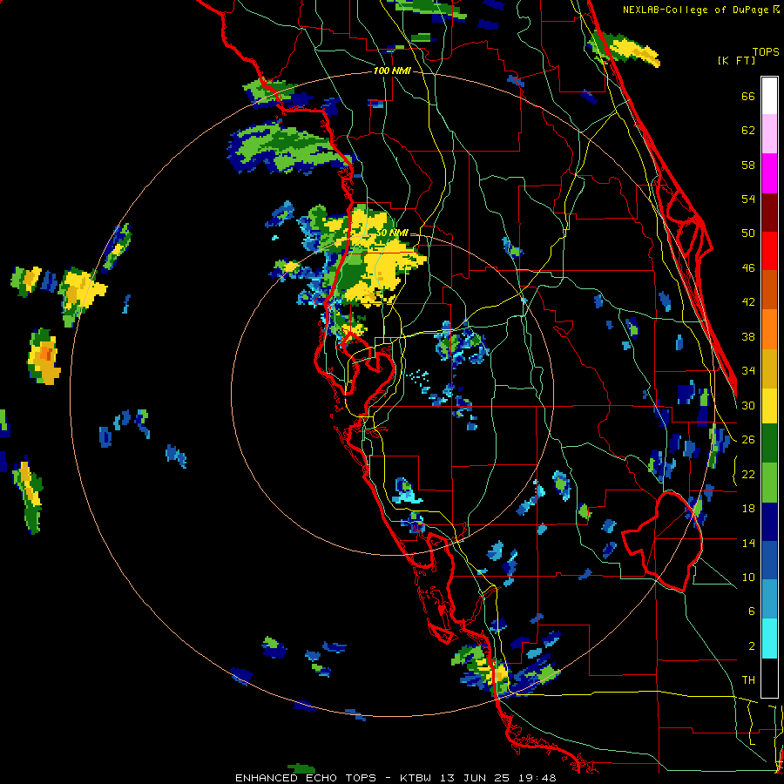The width and height of the screenshot is (784, 784).
Task: Click the 30 legend value
Action: pos(748,405)
